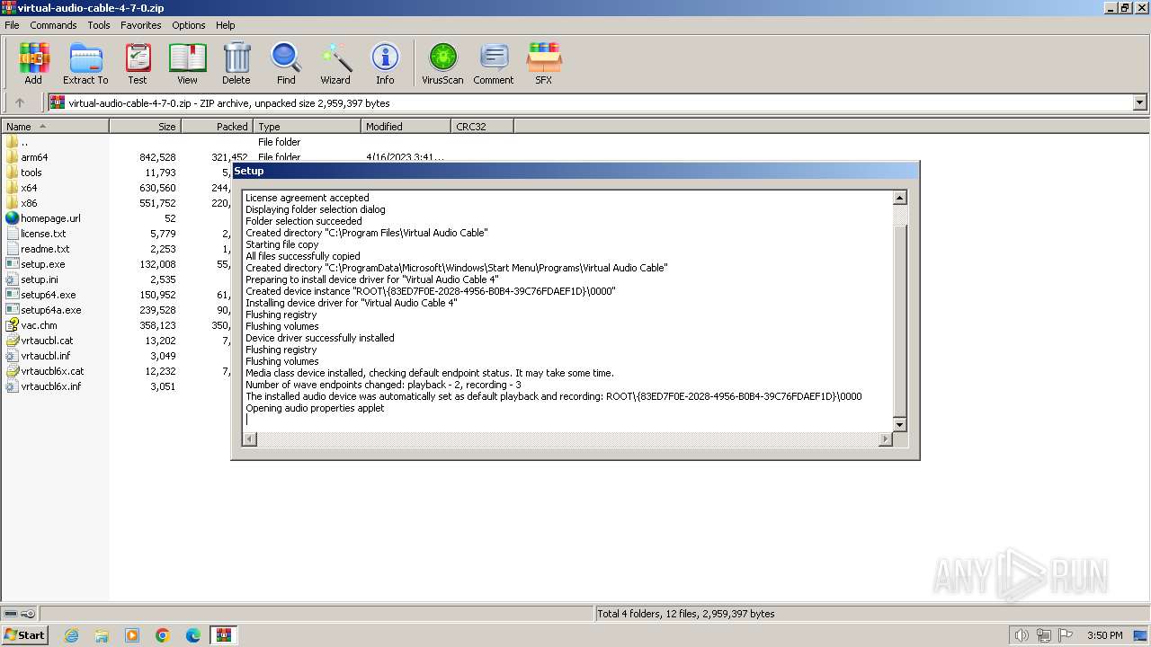Viewport: 1151px width, 647px height.
Task: Select the x86 folder
Action: point(29,203)
